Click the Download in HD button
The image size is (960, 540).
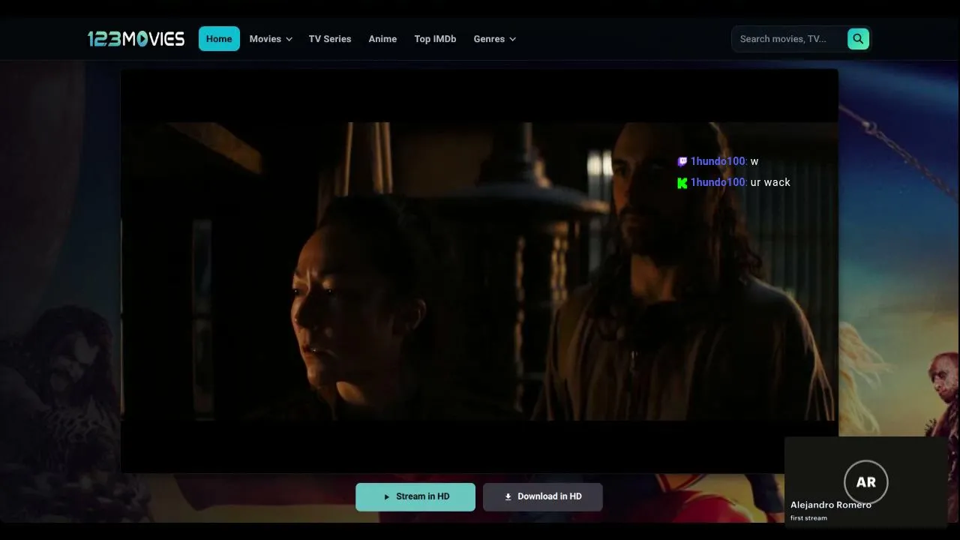coord(543,496)
